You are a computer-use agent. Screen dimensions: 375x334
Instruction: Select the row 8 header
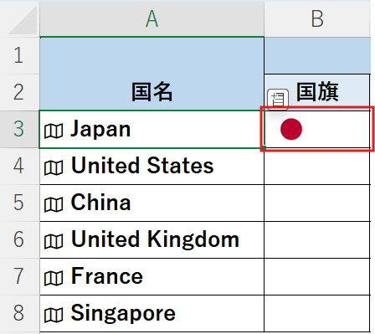pyautogui.click(x=19, y=313)
